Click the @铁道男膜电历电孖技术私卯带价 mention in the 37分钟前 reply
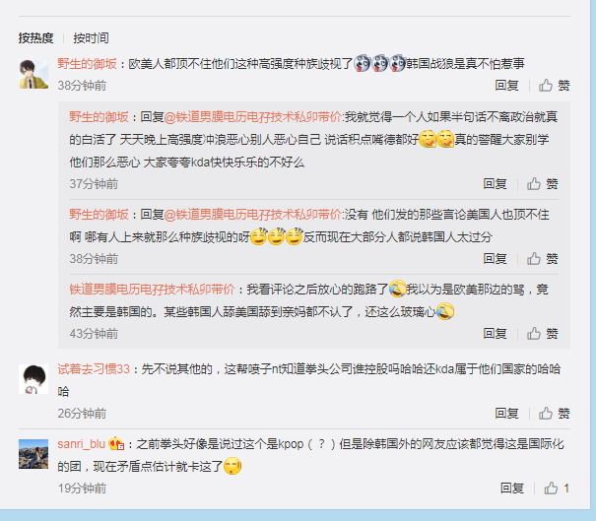This screenshot has height=521, width=596. pyautogui.click(x=252, y=116)
